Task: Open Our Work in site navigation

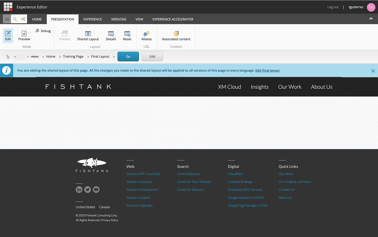Action: 290,87
